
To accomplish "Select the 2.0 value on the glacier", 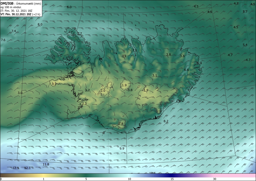I will point(103,90).
